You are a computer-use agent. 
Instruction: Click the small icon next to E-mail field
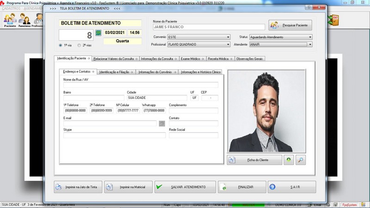[162, 123]
